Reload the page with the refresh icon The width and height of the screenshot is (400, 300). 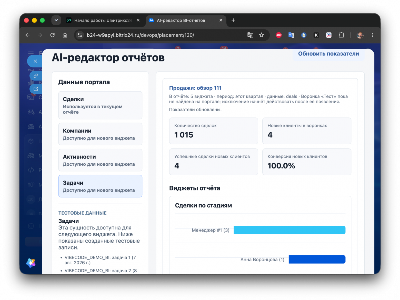point(53,35)
